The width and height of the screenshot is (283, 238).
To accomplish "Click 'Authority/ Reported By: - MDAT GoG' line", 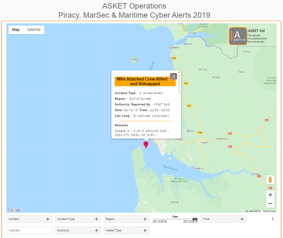I will click(142, 104).
